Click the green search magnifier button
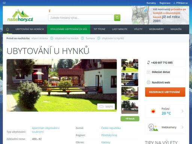This screenshot has height=144, width=192. [117, 18]
